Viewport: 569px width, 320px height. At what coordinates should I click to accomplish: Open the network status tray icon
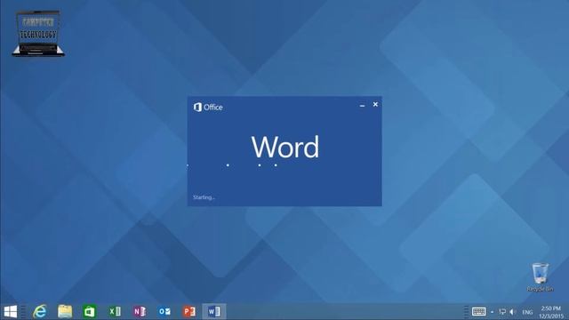pos(502,312)
